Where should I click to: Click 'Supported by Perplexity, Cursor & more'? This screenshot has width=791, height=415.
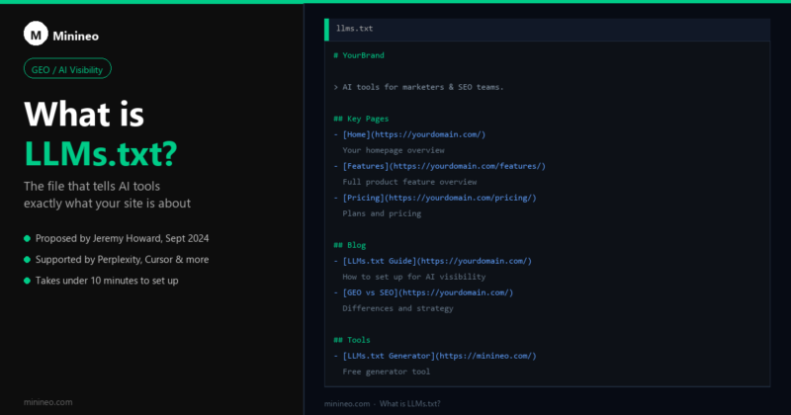(x=122, y=260)
